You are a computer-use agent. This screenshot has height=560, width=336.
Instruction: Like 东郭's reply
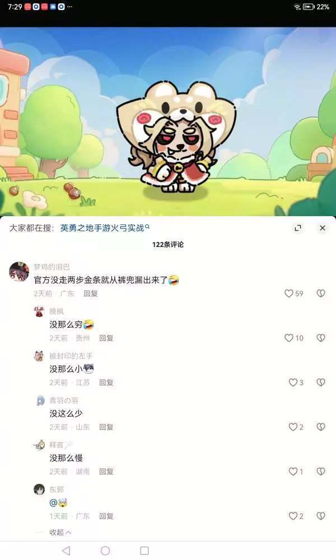[293, 516]
